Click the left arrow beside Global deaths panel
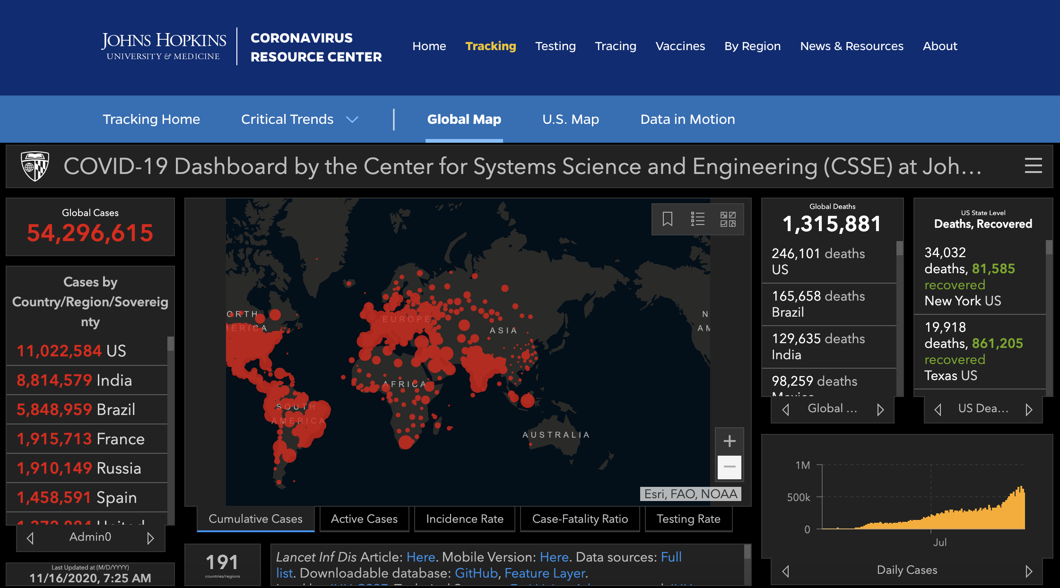This screenshot has height=588, width=1060. click(x=786, y=409)
